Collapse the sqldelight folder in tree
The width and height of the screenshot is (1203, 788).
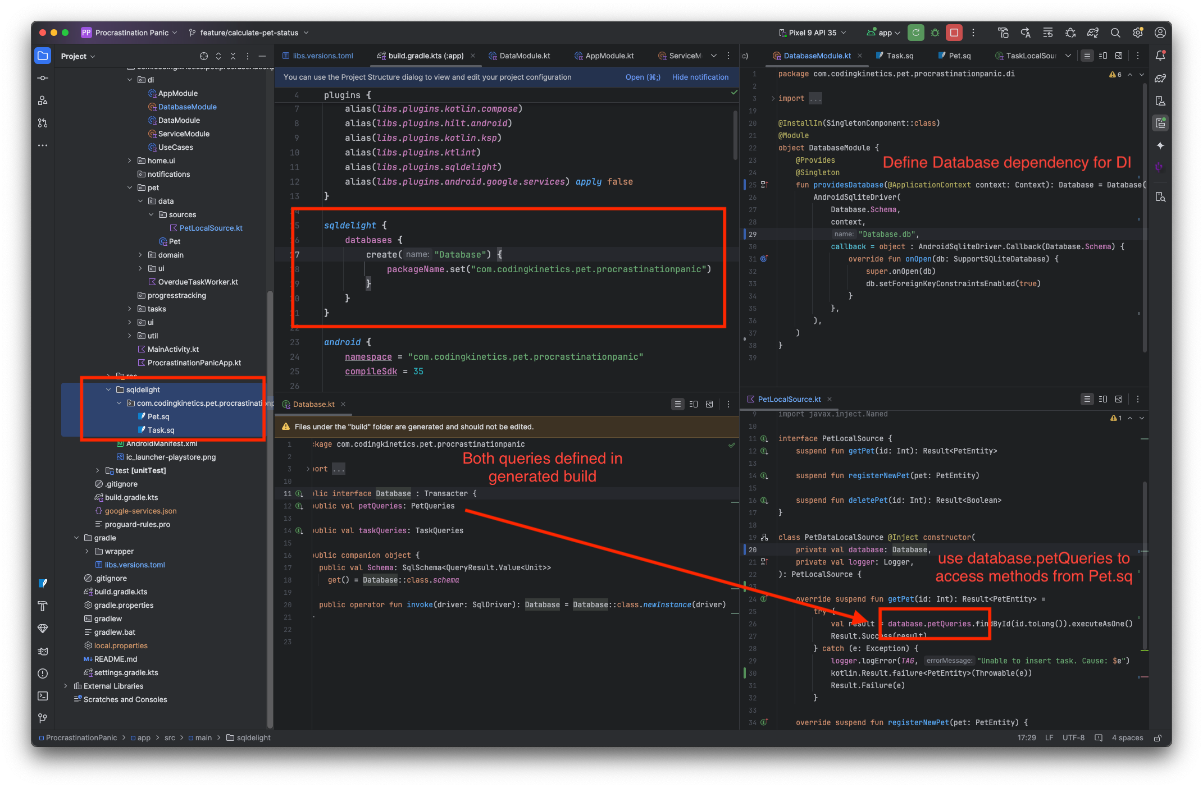click(x=108, y=390)
